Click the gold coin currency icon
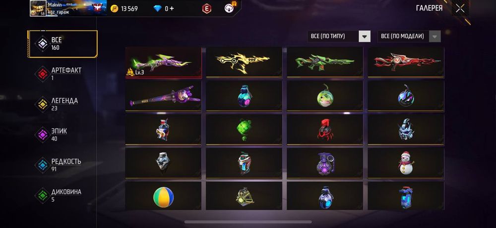 pyautogui.click(x=114, y=8)
